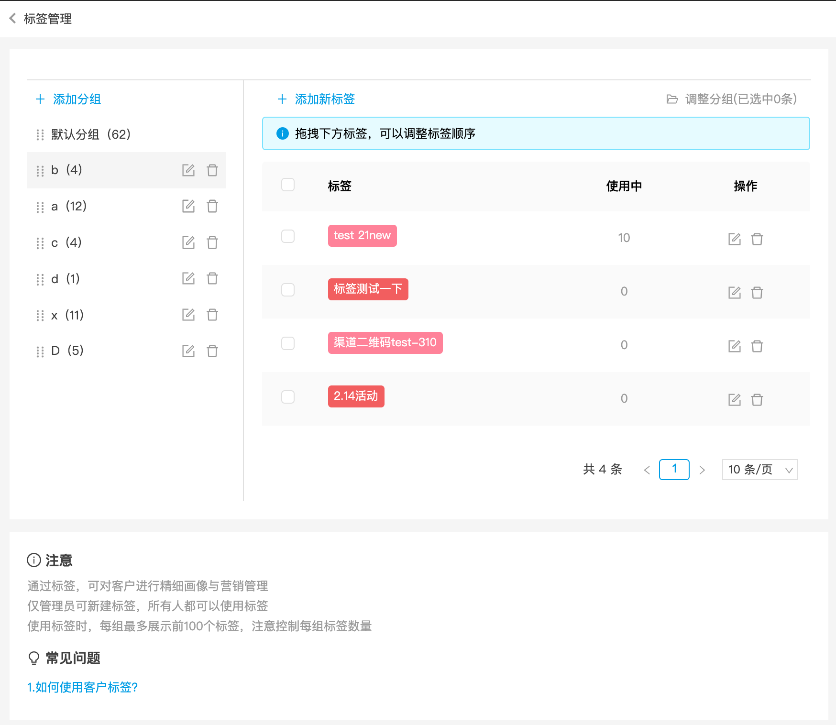Screen dimensions: 836x725
Task: Click the 渠道二维码test-310 tag chip
Action: 385,343
